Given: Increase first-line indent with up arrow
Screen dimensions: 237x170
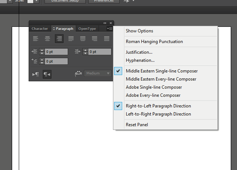Looking at the screenshot, I should click(42, 60).
